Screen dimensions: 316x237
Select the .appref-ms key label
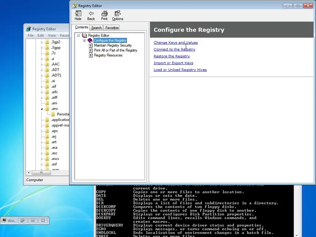(60, 125)
